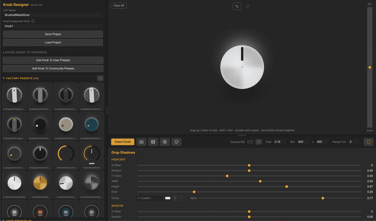Click the white Highlight Colour swatch

(168, 198)
